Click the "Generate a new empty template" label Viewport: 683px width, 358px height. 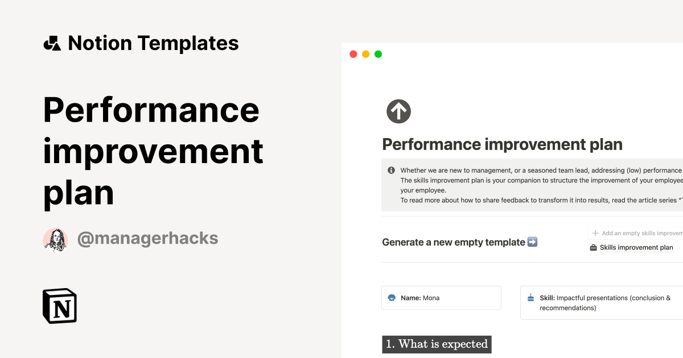pos(452,242)
